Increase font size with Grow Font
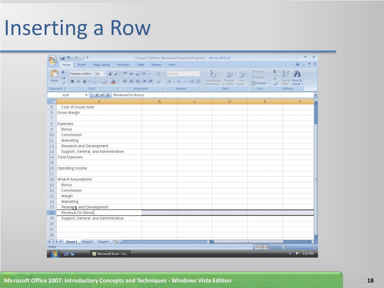The width and height of the screenshot is (384, 288). (110, 74)
